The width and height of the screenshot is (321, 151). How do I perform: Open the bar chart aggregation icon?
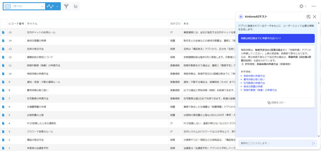tap(76, 6)
